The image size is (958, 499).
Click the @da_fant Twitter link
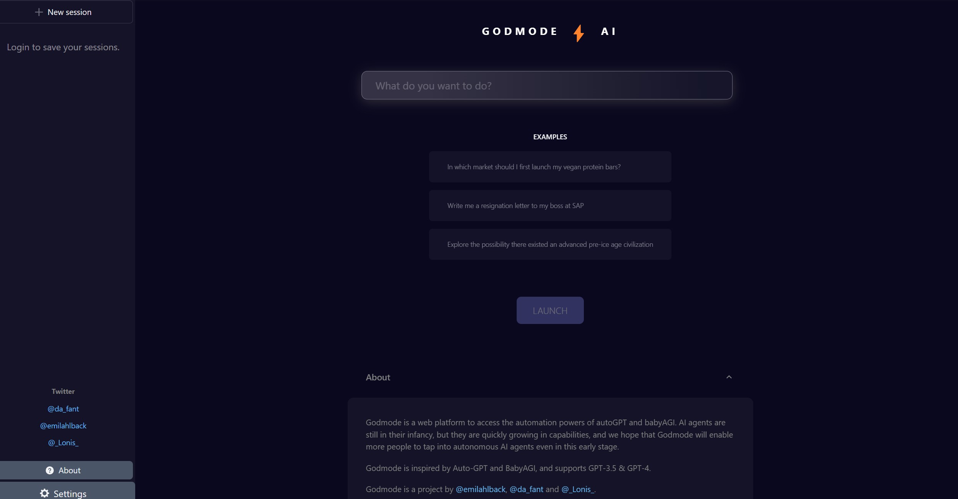[x=63, y=408]
